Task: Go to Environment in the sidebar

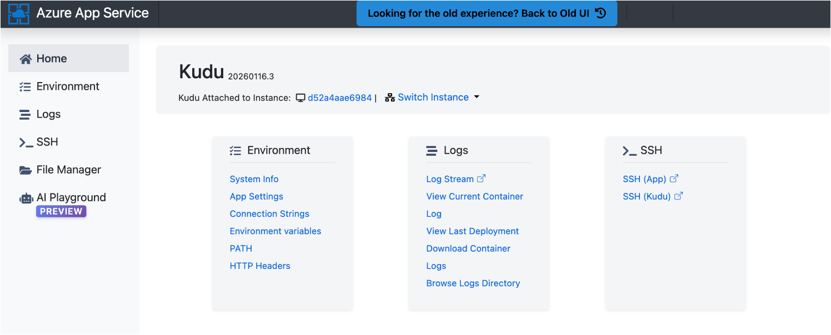Action: tap(68, 87)
